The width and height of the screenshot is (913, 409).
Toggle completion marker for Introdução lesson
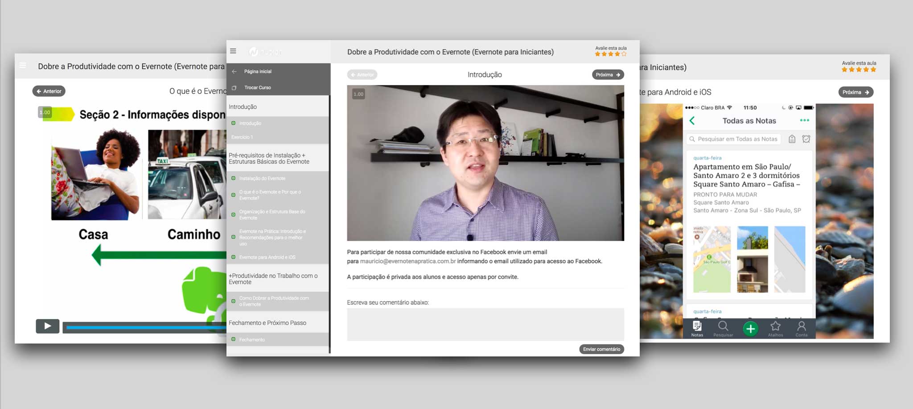pos(233,123)
